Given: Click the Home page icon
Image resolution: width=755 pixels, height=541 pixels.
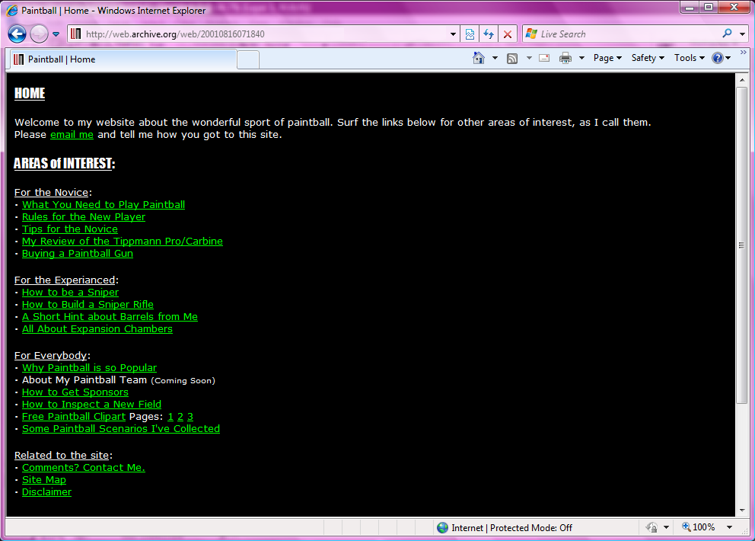Looking at the screenshot, I should pyautogui.click(x=478, y=58).
